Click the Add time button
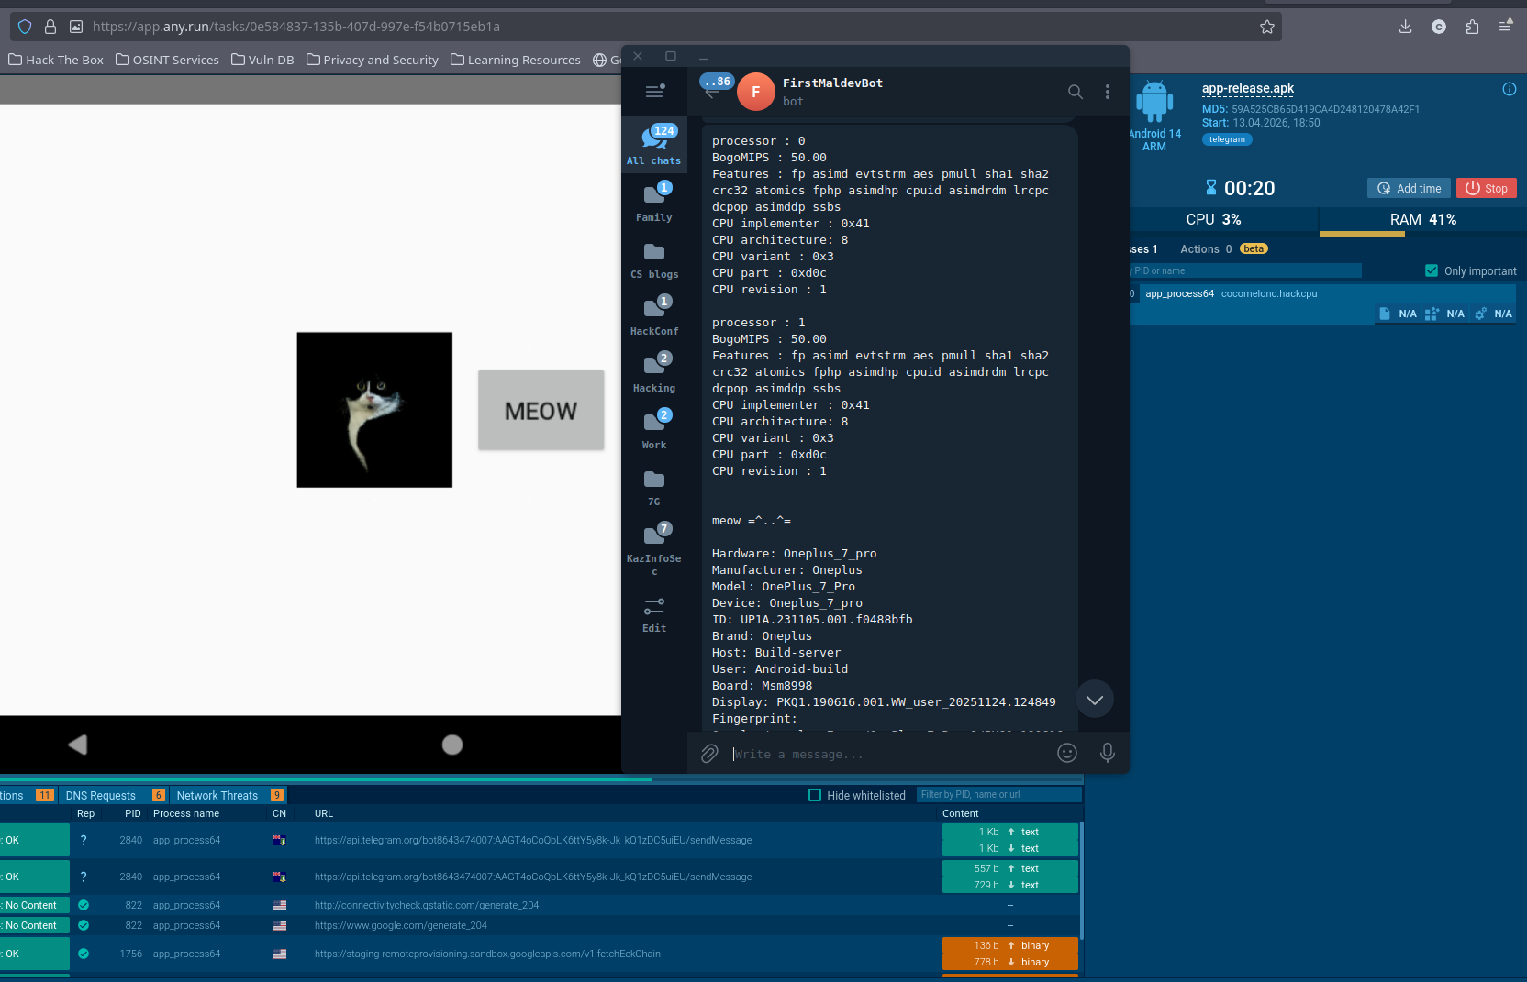Image resolution: width=1527 pixels, height=982 pixels. point(1409,188)
